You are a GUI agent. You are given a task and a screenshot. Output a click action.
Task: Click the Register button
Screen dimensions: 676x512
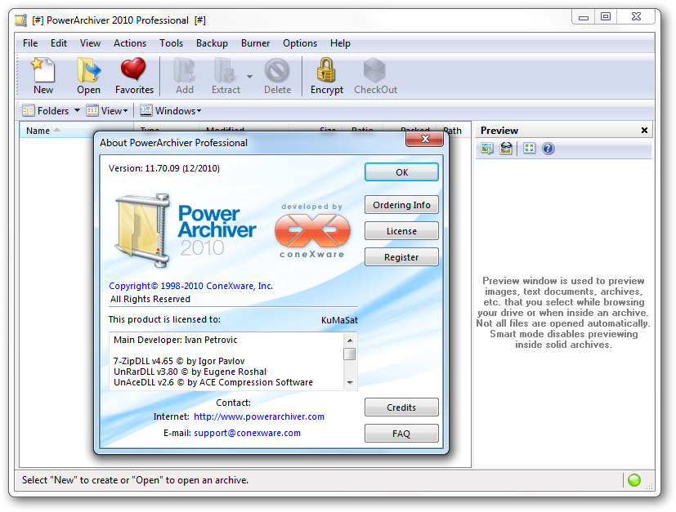[401, 257]
